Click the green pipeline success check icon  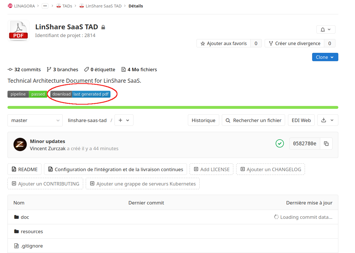280,144
